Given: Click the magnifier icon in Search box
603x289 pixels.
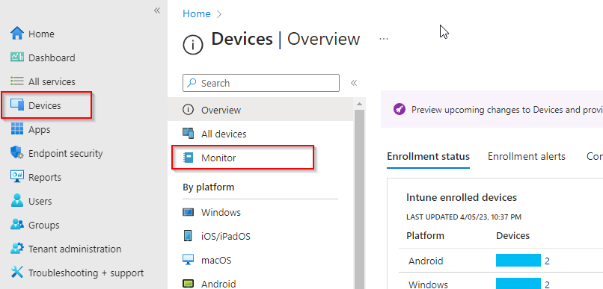Looking at the screenshot, I should [x=192, y=83].
